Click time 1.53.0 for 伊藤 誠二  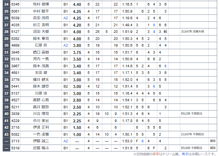[127, 141]
